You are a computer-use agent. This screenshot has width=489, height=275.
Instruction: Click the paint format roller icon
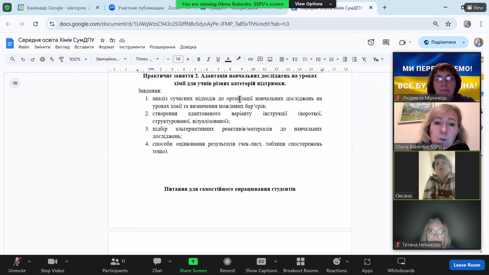pyautogui.click(x=61, y=59)
